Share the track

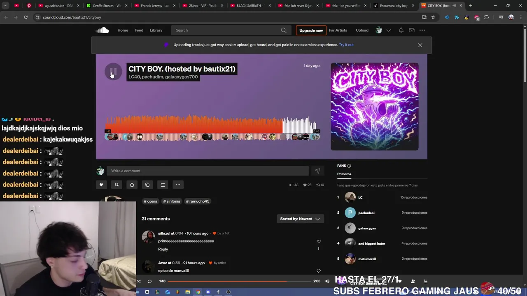[x=132, y=185]
